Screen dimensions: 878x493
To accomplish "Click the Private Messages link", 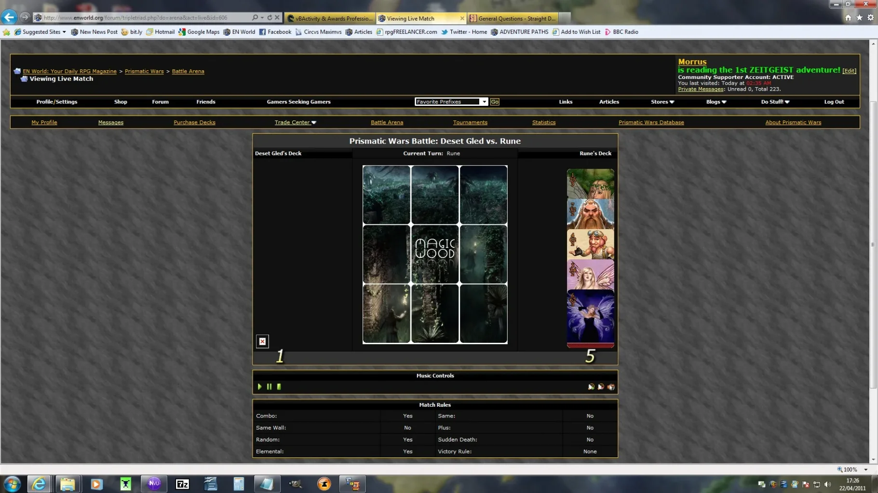I will [x=701, y=89].
